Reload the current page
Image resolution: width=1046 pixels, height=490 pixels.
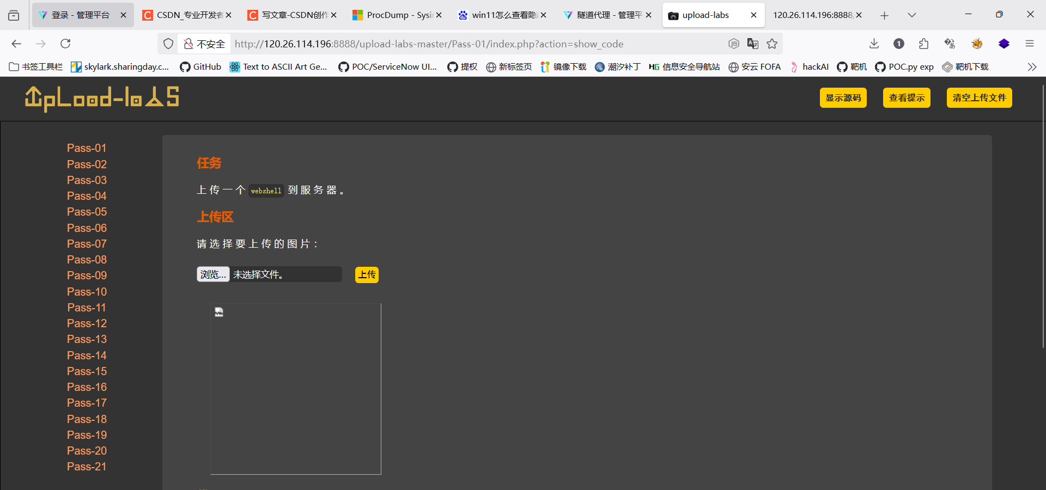pyautogui.click(x=65, y=44)
